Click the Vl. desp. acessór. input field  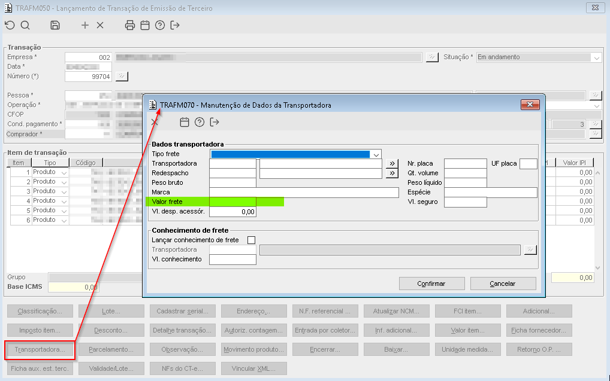(x=232, y=212)
